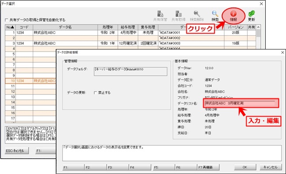The width and height of the screenshot is (286, 174).
Task: Confirm with the OK button
Action: [x=245, y=167]
